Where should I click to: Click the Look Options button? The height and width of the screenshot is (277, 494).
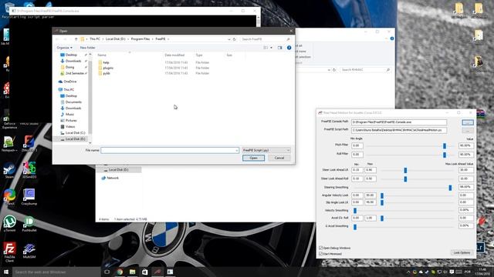tap(462, 253)
